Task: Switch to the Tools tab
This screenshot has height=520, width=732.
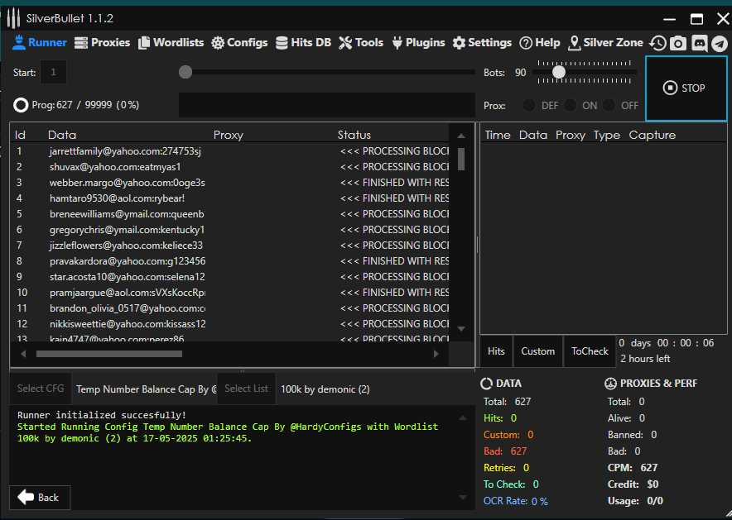Action: click(361, 43)
